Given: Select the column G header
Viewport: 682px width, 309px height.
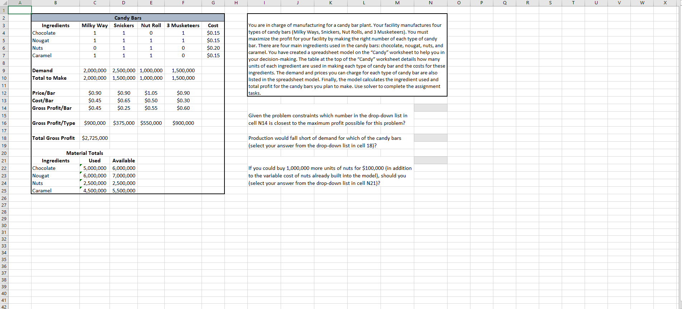Looking at the screenshot, I should pos(213,3).
